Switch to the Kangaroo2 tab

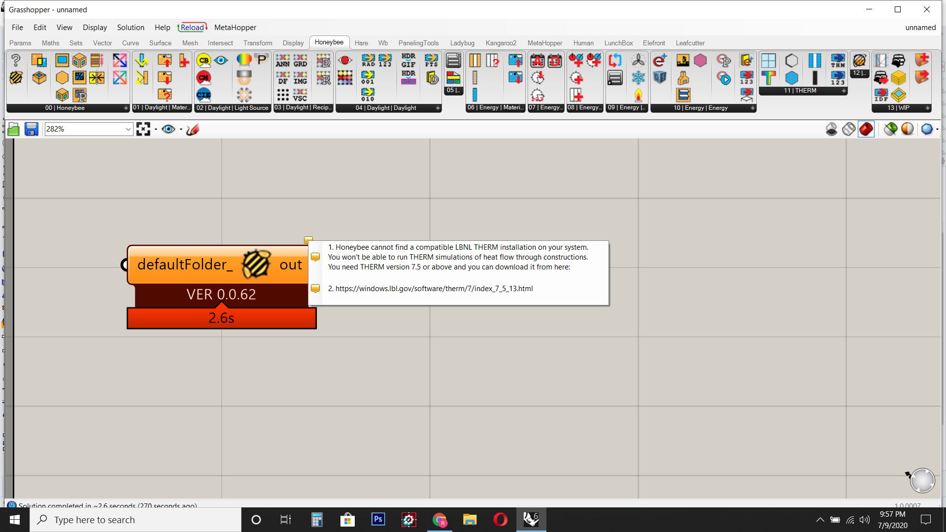[x=501, y=43]
